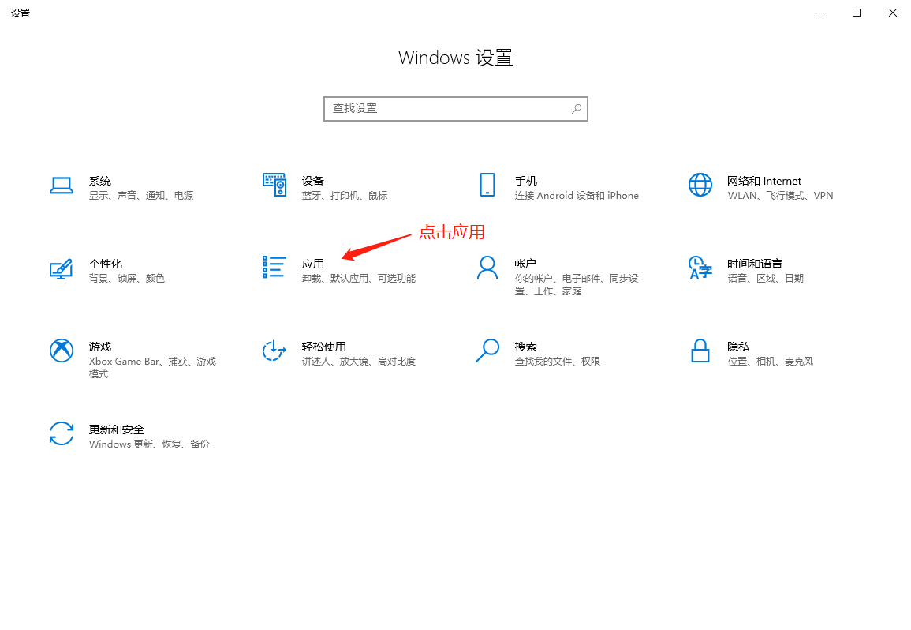The height and width of the screenshot is (630, 911).
Task: Click the 时间和语言 icon
Action: point(700,268)
